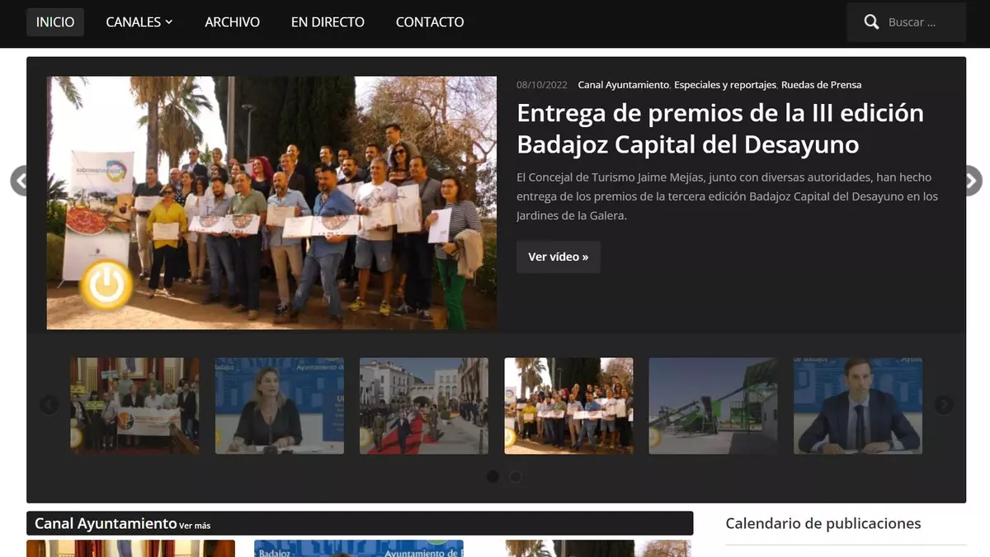The image size is (990, 557).
Task: Select the first carousel page dot
Action: pos(493,476)
